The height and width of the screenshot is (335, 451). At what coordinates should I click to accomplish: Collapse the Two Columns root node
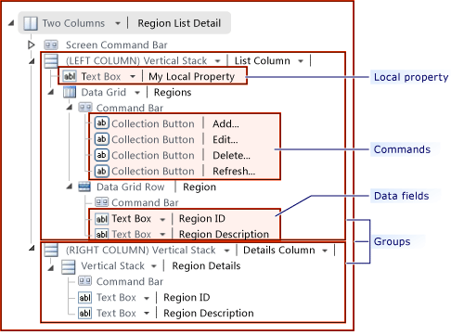(x=11, y=23)
